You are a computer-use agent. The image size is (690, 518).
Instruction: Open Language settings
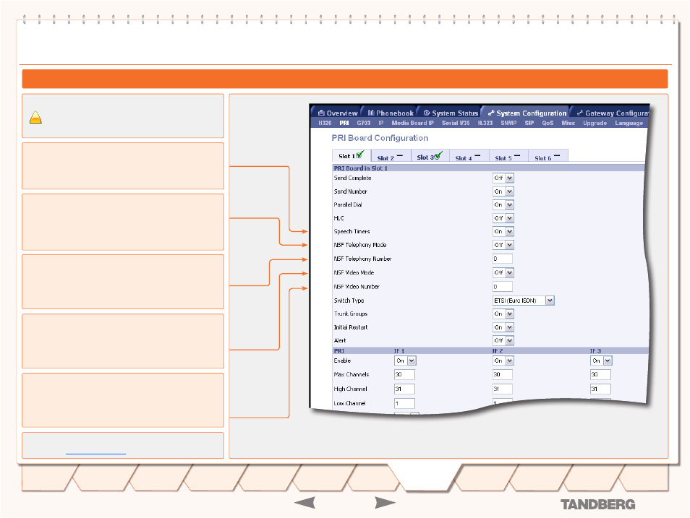629,123
